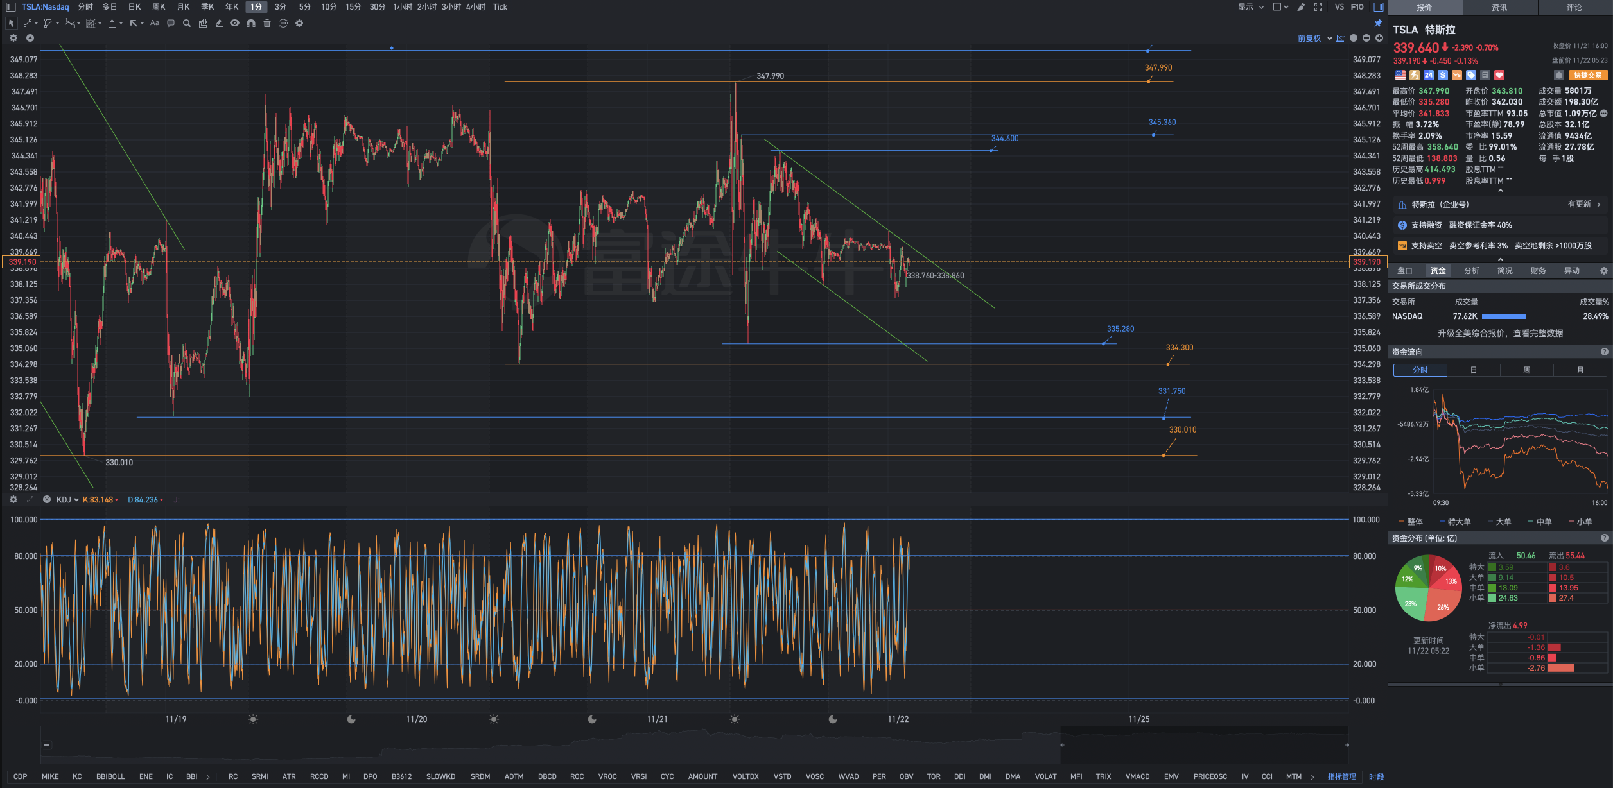Switch to Tick chart view

[x=500, y=7]
